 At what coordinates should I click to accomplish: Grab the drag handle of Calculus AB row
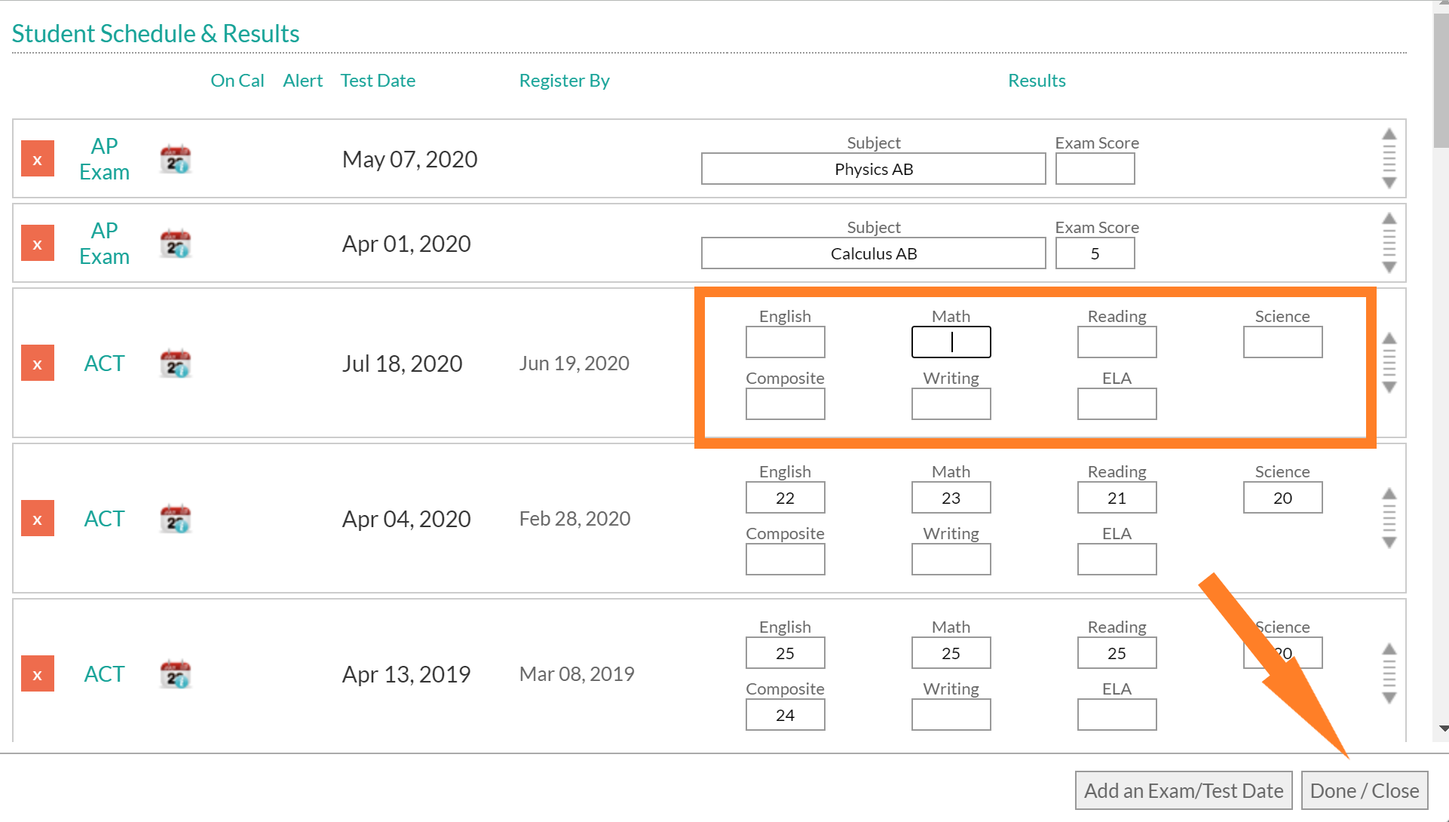pos(1389,243)
